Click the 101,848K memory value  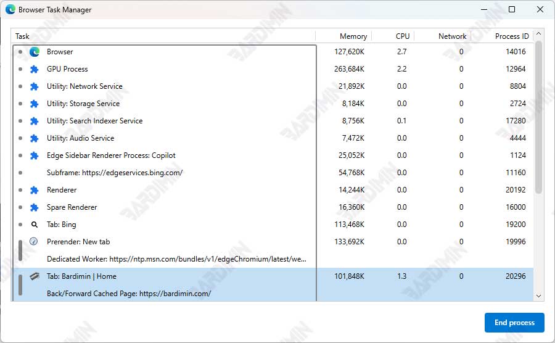[x=349, y=276]
